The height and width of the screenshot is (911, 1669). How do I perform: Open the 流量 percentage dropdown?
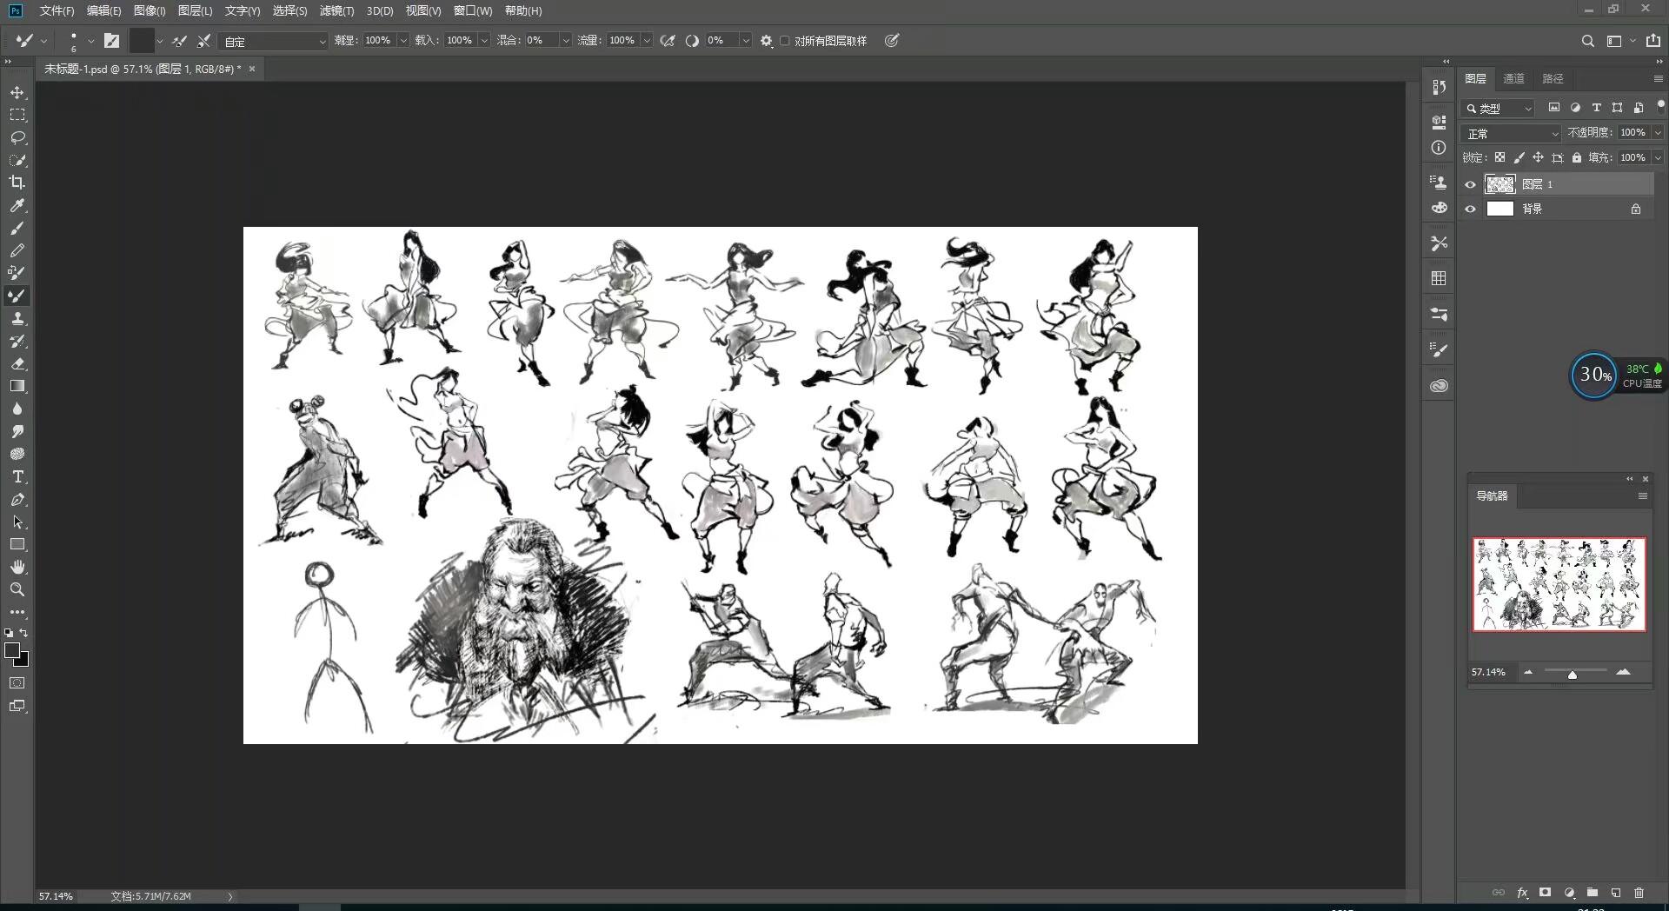647,41
